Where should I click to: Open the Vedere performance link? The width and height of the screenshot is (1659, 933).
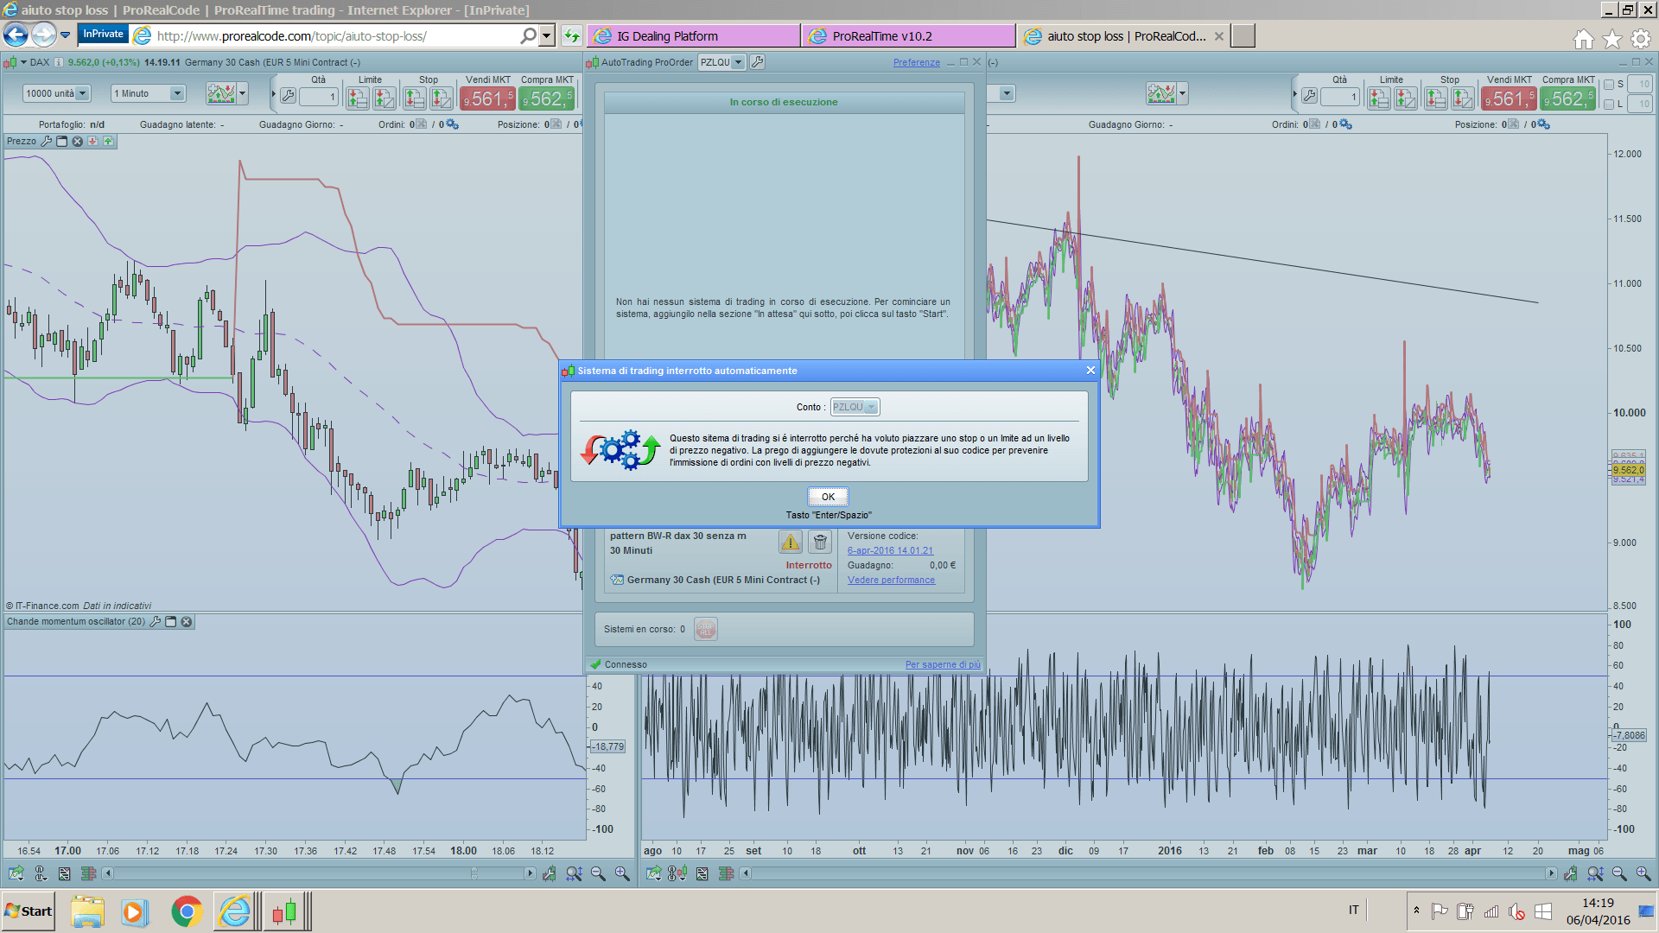(891, 580)
